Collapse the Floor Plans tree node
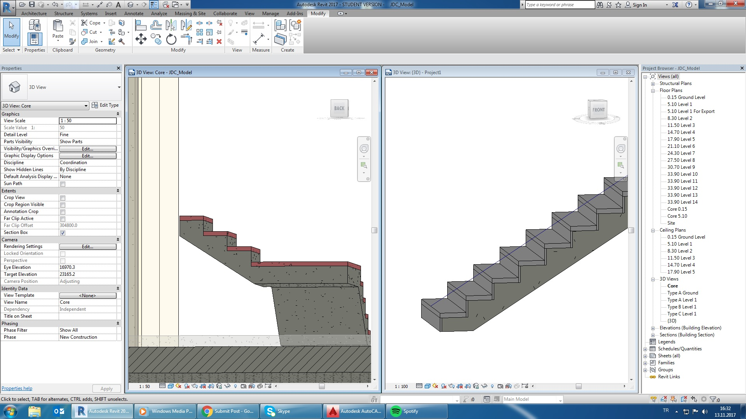 click(653, 90)
